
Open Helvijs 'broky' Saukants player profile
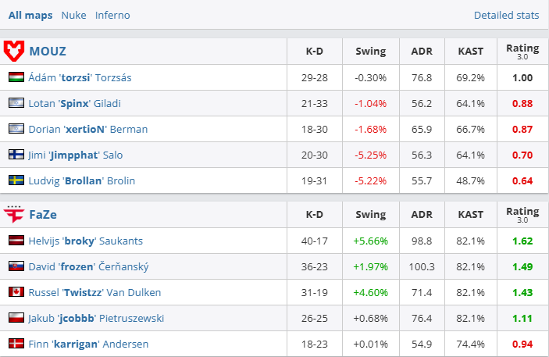[86, 241]
